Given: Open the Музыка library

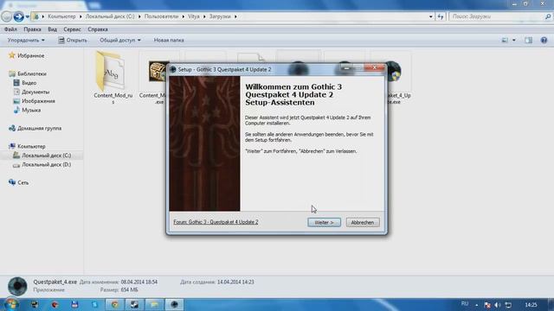Looking at the screenshot, I should 31,110.
